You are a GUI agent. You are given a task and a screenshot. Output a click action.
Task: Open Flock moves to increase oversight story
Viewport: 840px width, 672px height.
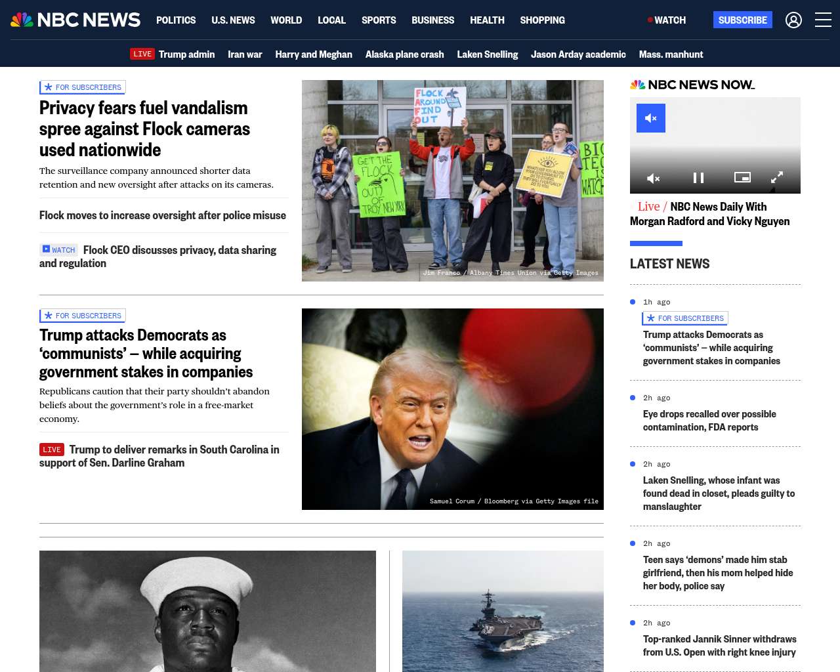tap(163, 215)
